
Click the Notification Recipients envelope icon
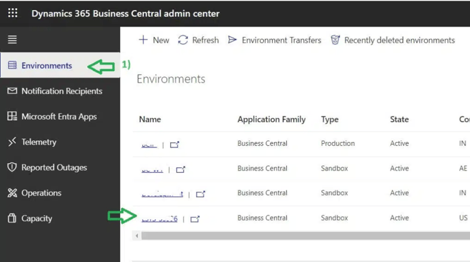click(x=12, y=91)
